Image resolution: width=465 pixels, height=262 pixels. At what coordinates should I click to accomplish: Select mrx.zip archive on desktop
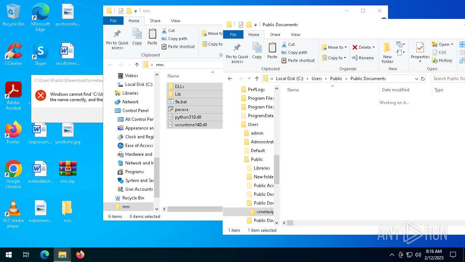(68, 172)
